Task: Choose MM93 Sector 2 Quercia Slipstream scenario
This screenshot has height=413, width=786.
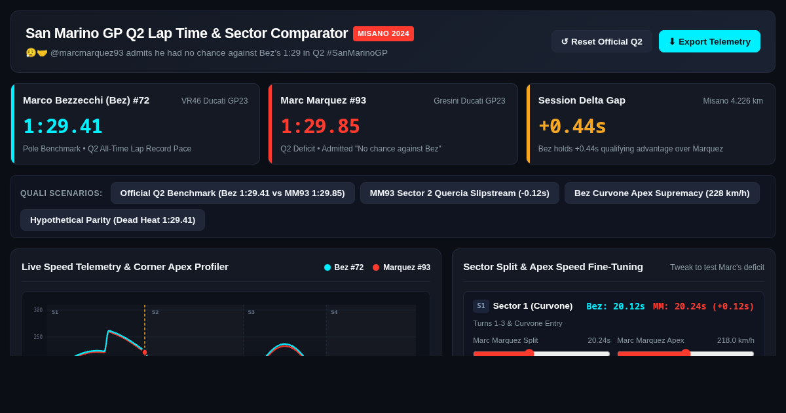Action: pyautogui.click(x=460, y=193)
